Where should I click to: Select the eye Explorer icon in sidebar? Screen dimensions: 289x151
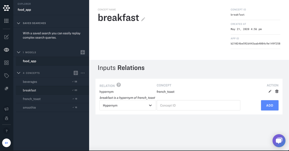(6, 50)
